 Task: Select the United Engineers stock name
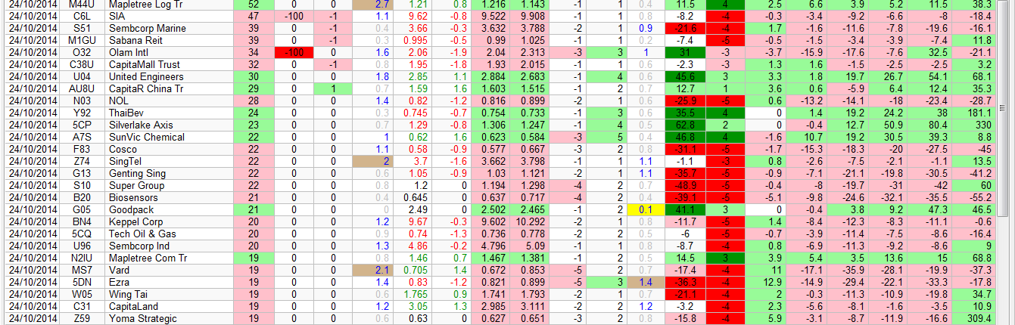[x=145, y=76]
